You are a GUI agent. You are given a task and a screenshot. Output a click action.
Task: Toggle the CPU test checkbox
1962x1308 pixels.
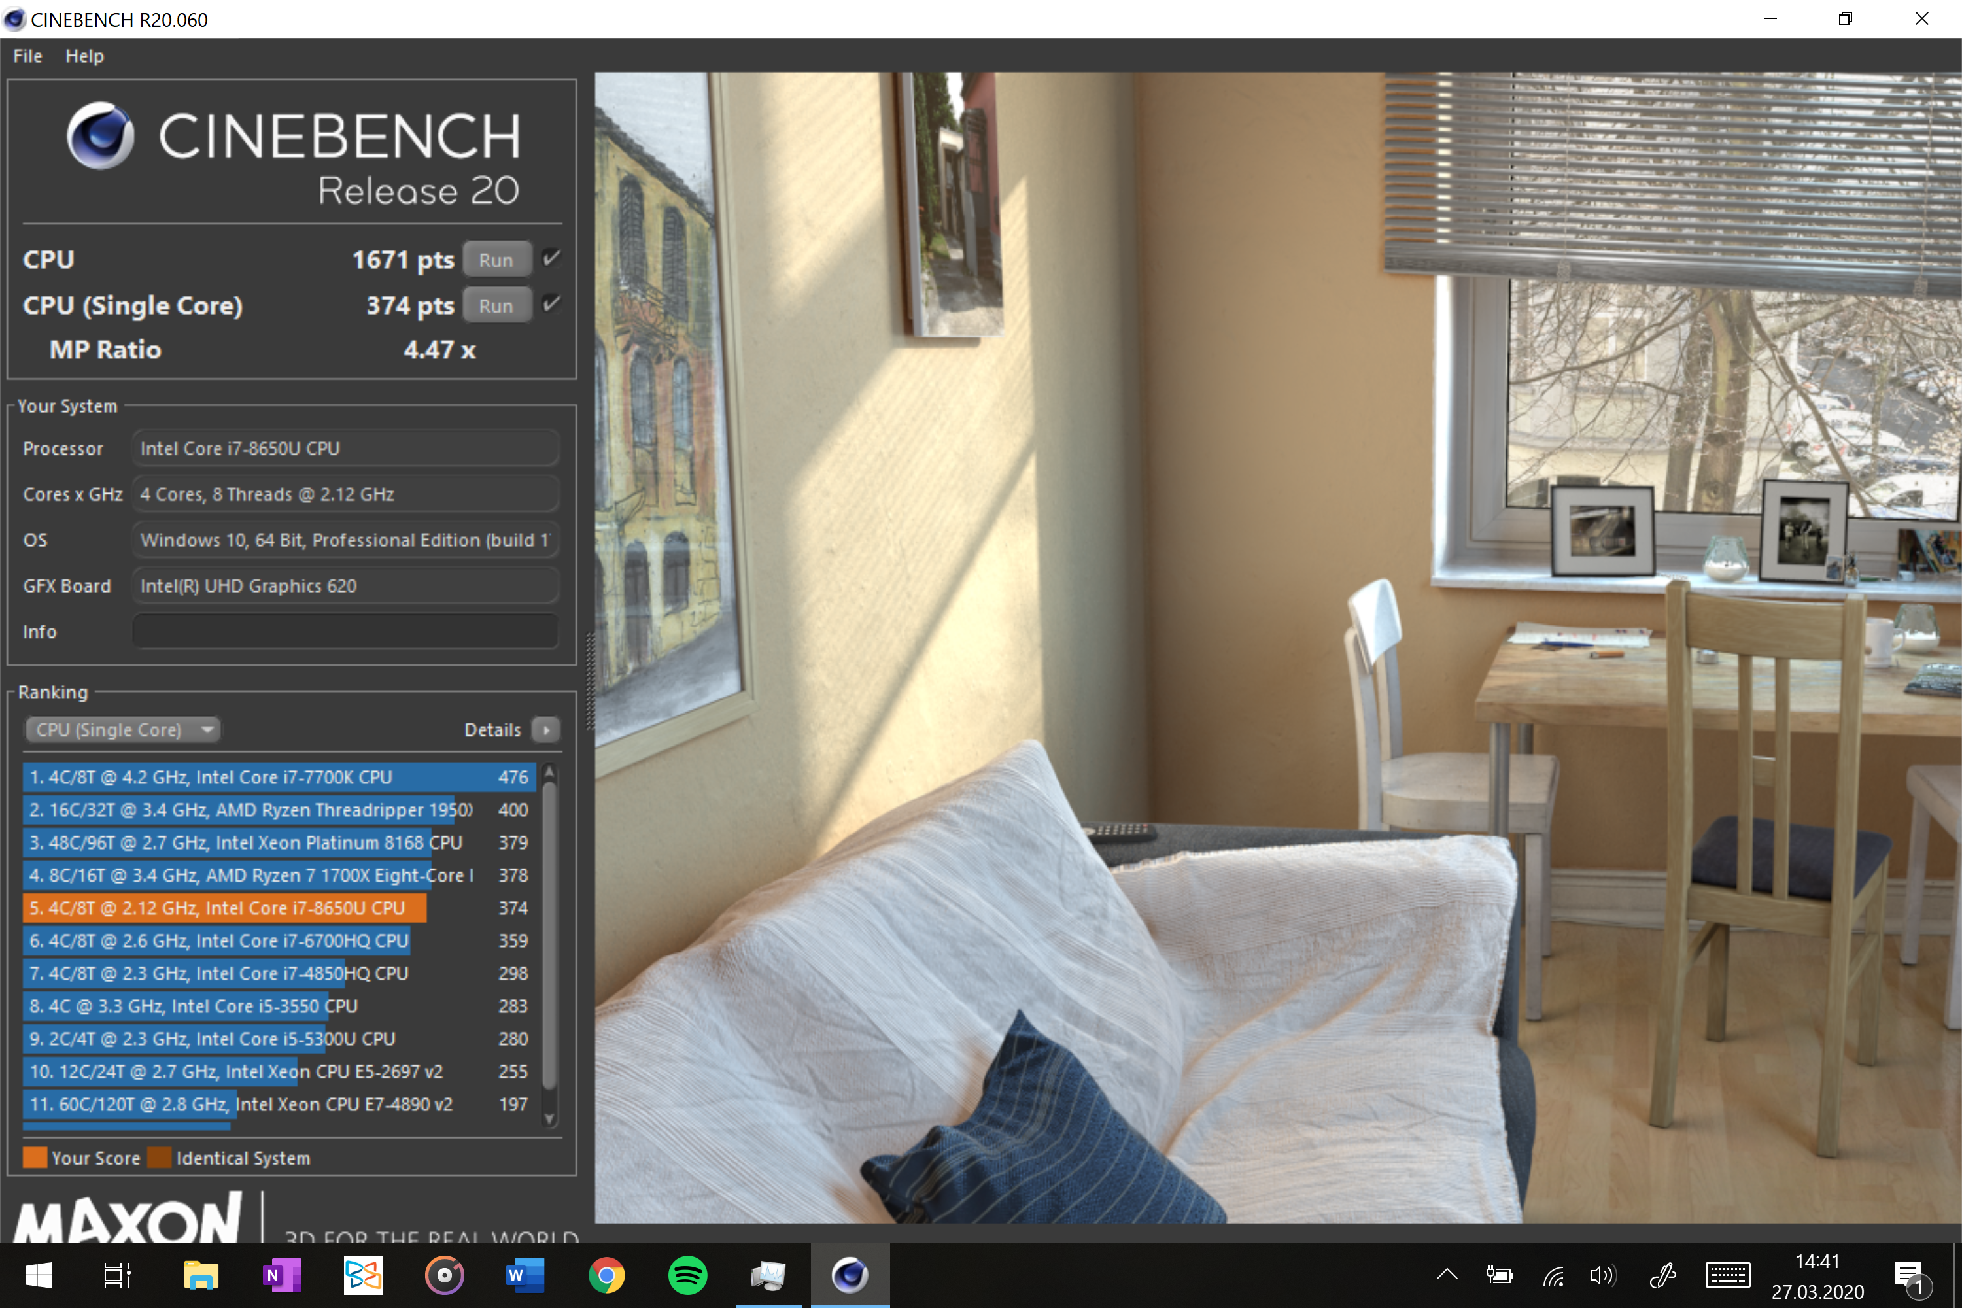551,258
